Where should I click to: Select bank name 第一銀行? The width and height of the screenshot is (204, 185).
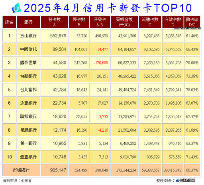[x=28, y=143]
